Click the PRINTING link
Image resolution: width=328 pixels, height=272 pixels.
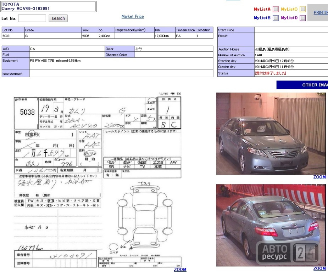tap(321, 12)
